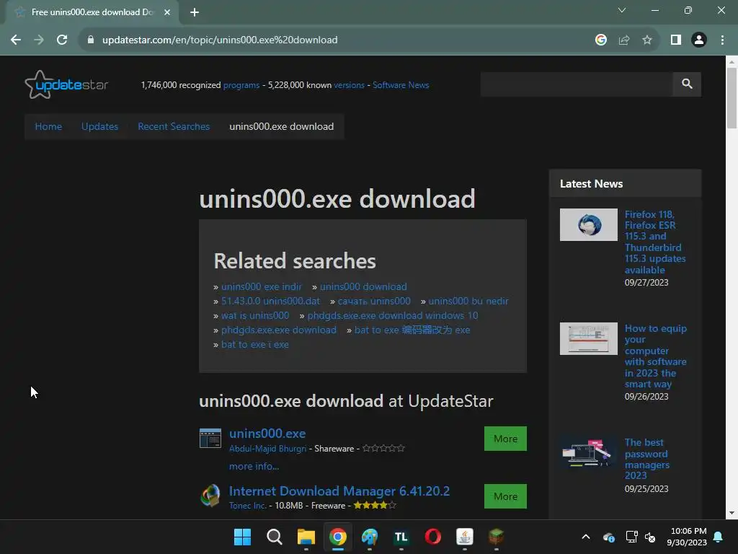Open taskbar Search

coord(274,537)
